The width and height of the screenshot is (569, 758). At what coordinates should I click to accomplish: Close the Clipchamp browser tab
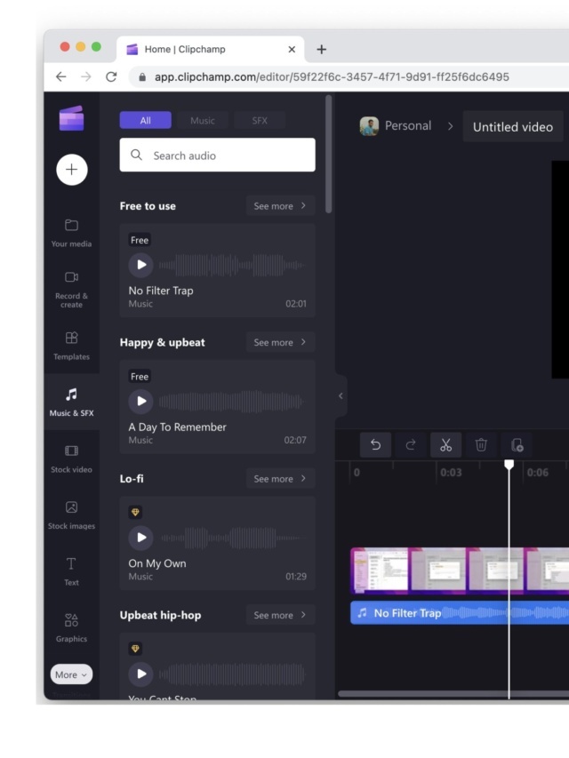292,49
